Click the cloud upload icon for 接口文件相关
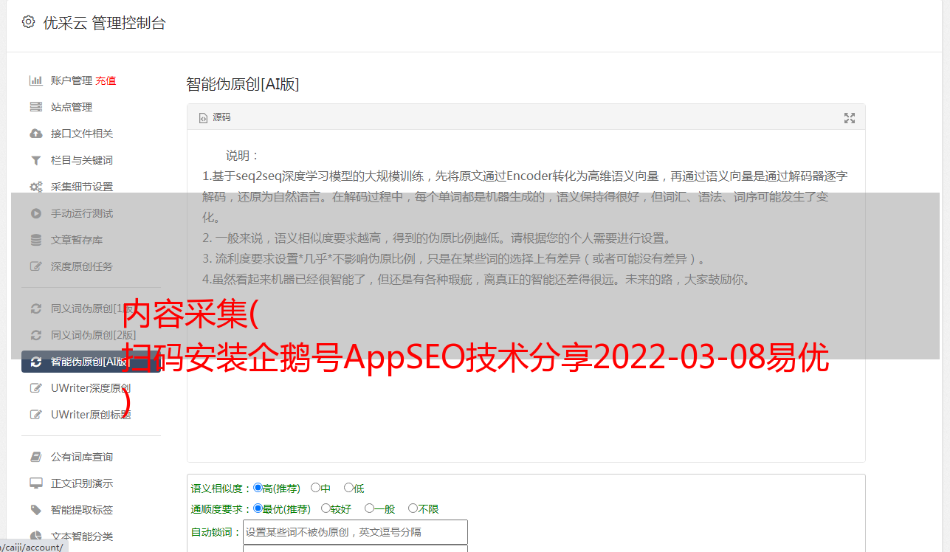This screenshot has height=552, width=950. (35, 134)
